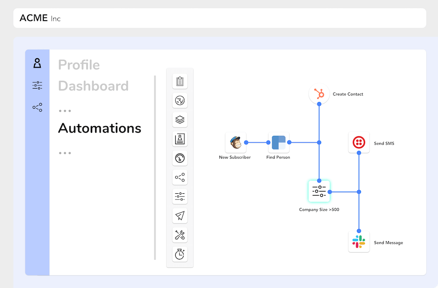Click the Mailchimp New Subscriber node
The height and width of the screenshot is (288, 438).
click(236, 142)
